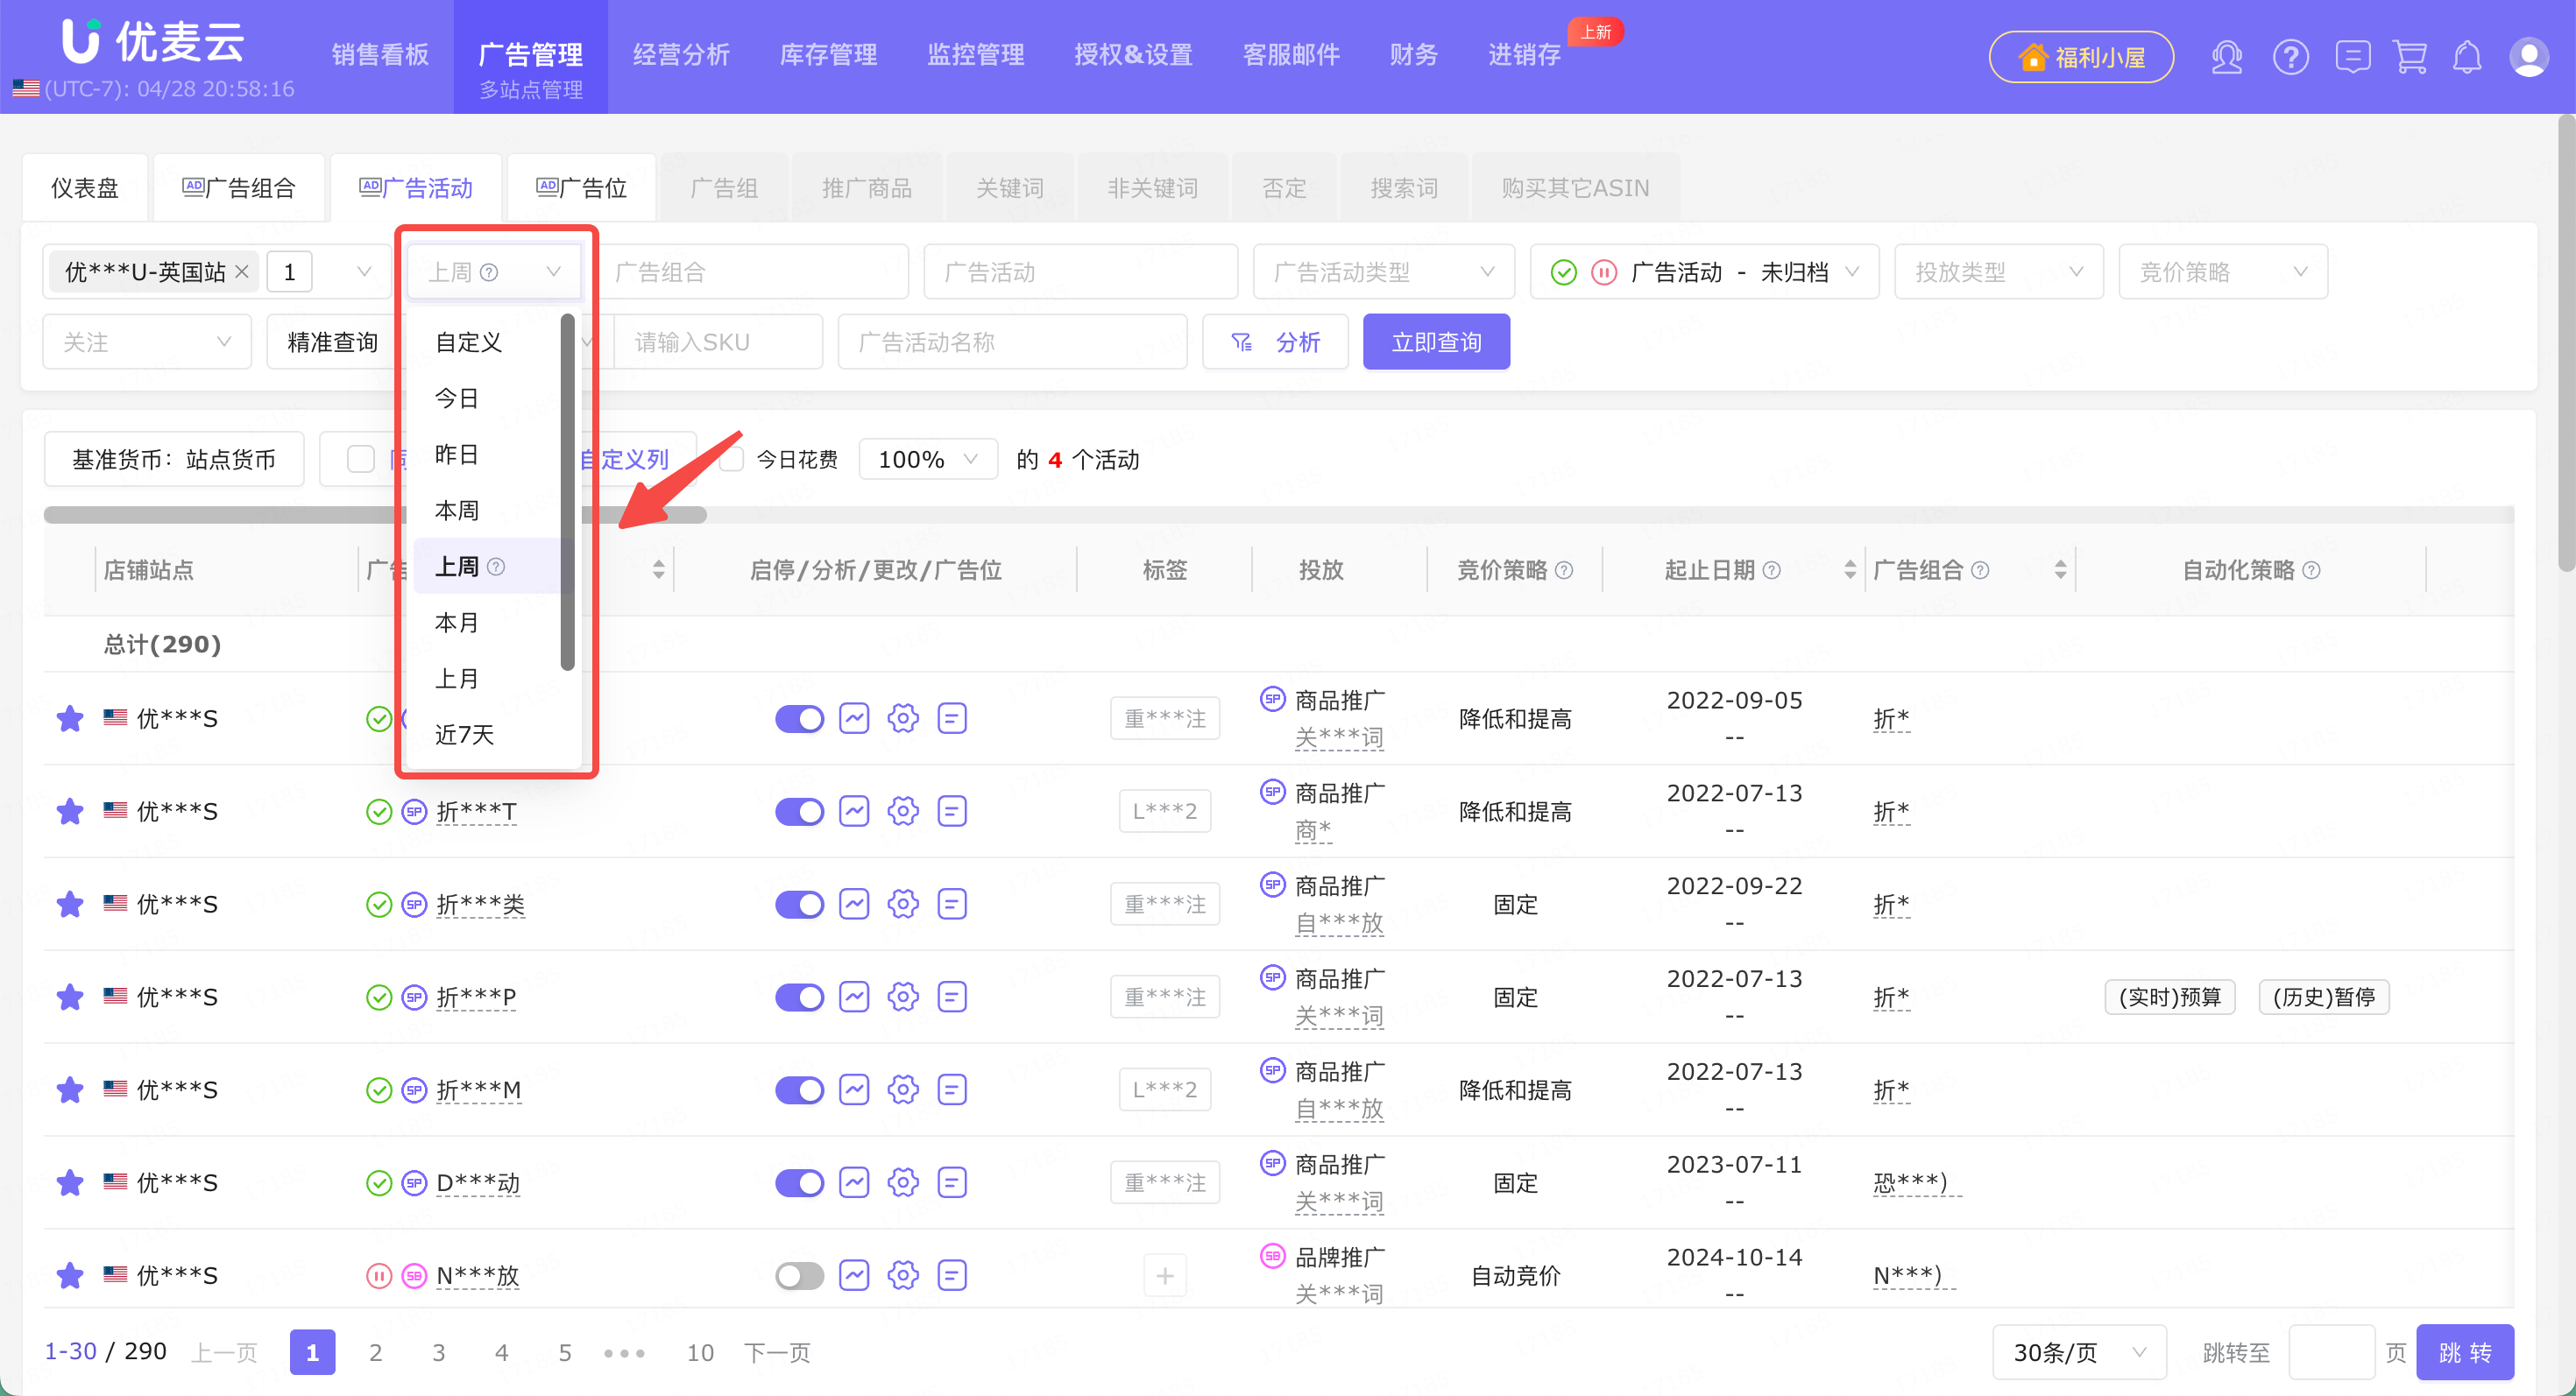Click star favorite in N***放 row

coord(70,1275)
